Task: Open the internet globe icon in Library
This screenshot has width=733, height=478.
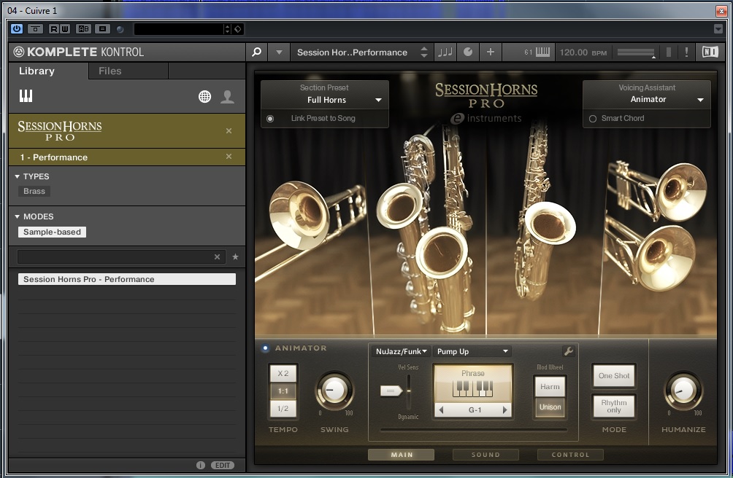Action: [x=205, y=97]
